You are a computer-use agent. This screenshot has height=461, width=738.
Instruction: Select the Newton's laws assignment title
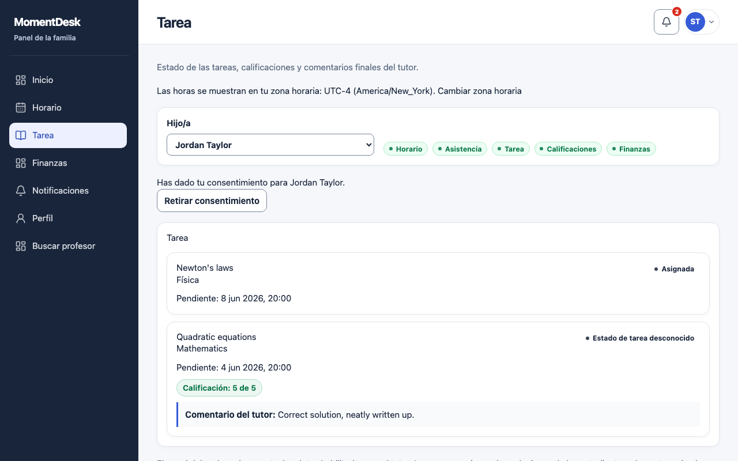click(205, 267)
